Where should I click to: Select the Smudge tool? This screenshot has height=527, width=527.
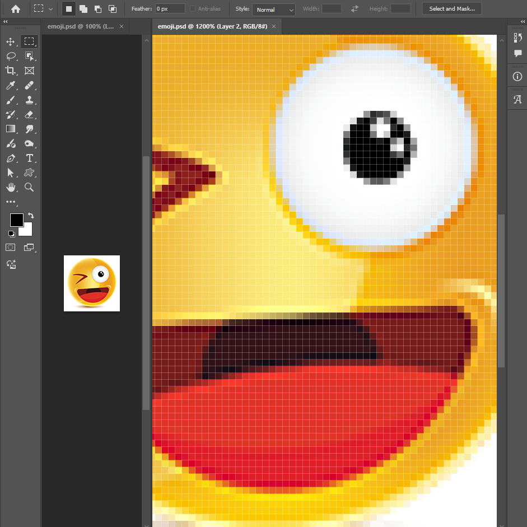tap(29, 129)
